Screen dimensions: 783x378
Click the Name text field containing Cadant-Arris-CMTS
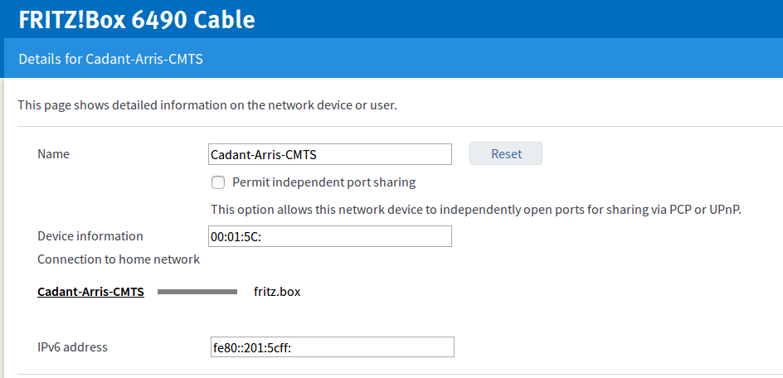329,154
